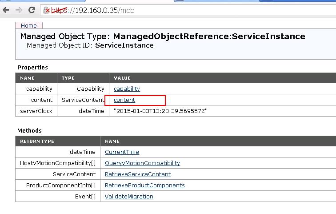Click the insecure HTTPS lock icon
Viewport: 336px width, 214px height.
coord(47,10)
